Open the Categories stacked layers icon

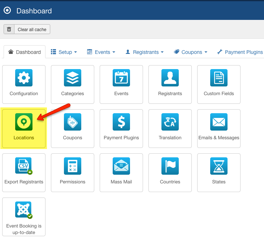point(73,78)
